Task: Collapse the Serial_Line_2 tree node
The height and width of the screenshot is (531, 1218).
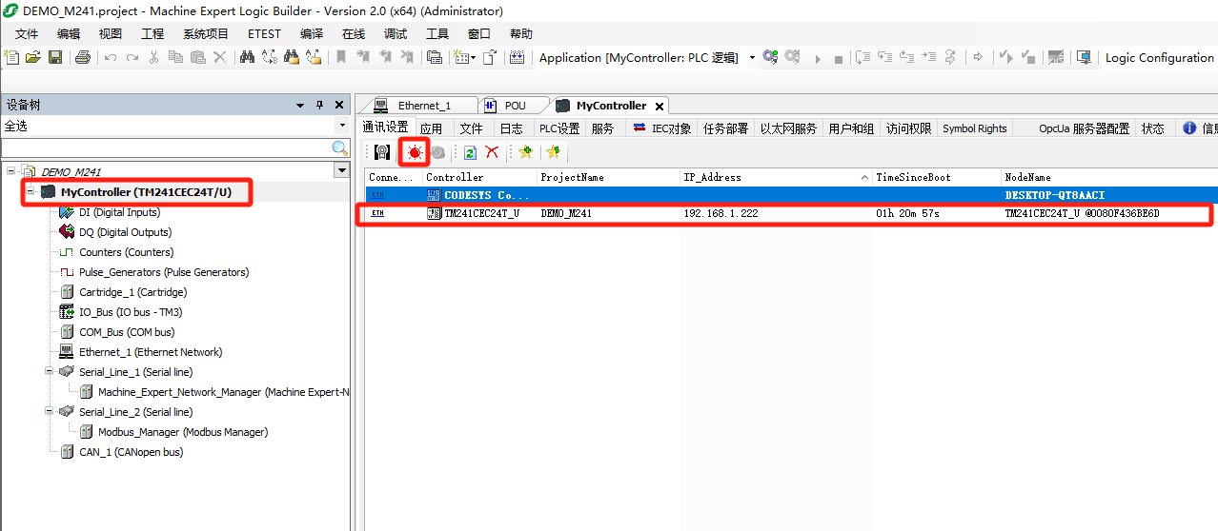Action: point(50,412)
